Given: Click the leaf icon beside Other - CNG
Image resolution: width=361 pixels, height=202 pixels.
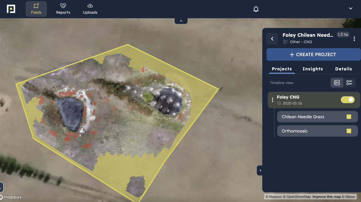Looking at the screenshot, I should point(285,42).
